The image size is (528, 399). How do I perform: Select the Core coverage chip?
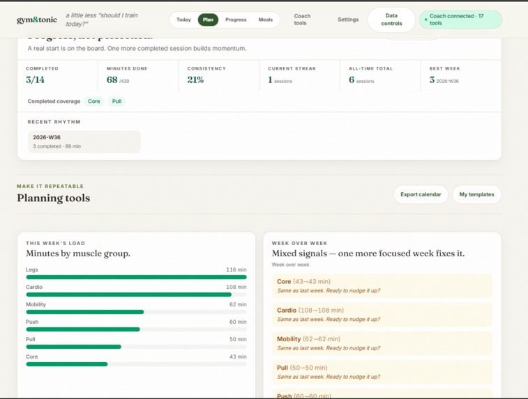[94, 101]
